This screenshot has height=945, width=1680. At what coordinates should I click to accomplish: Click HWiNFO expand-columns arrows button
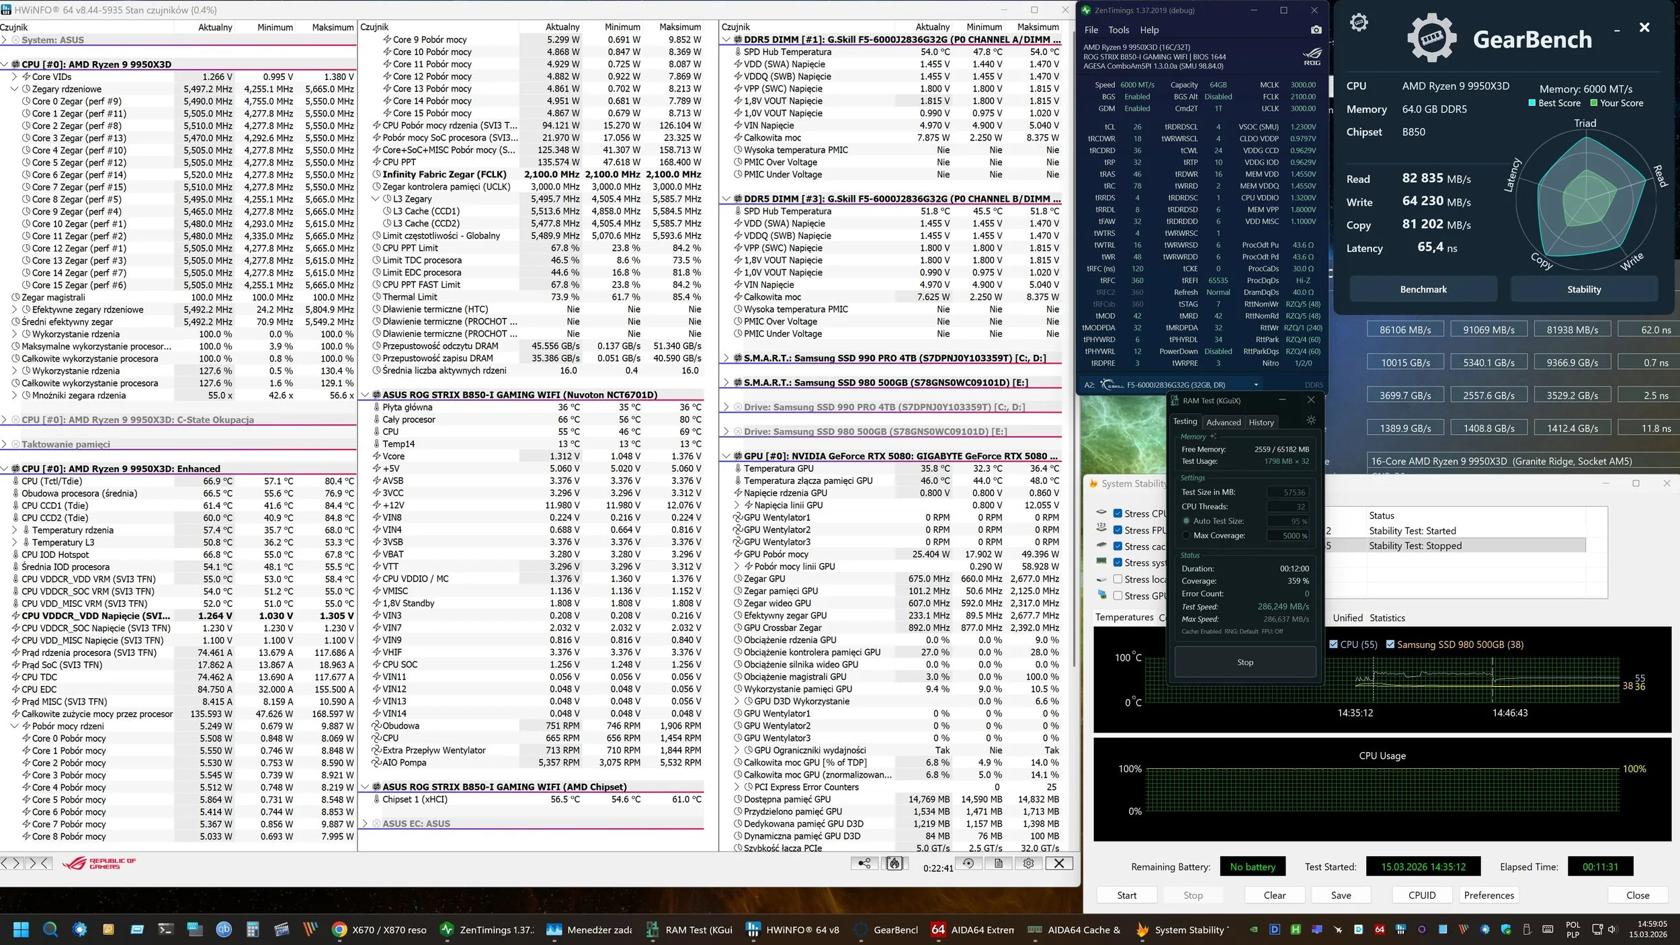(38, 863)
